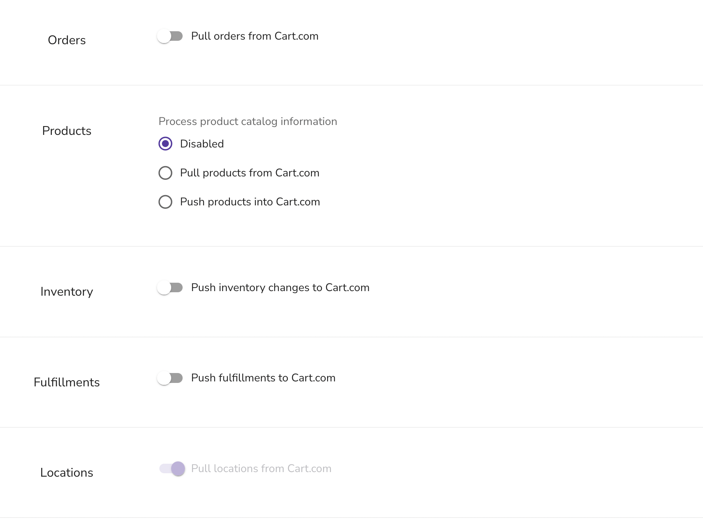The width and height of the screenshot is (703, 522).
Task: Enable the Pull orders from Cart.com switch
Action: coord(170,36)
